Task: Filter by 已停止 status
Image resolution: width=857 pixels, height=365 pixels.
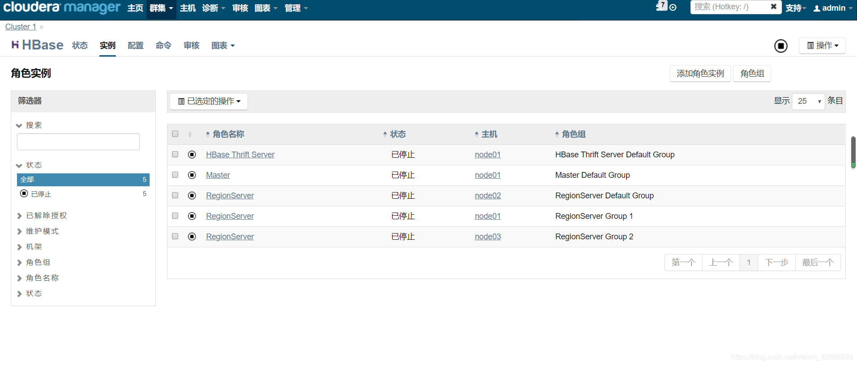Action: click(83, 194)
